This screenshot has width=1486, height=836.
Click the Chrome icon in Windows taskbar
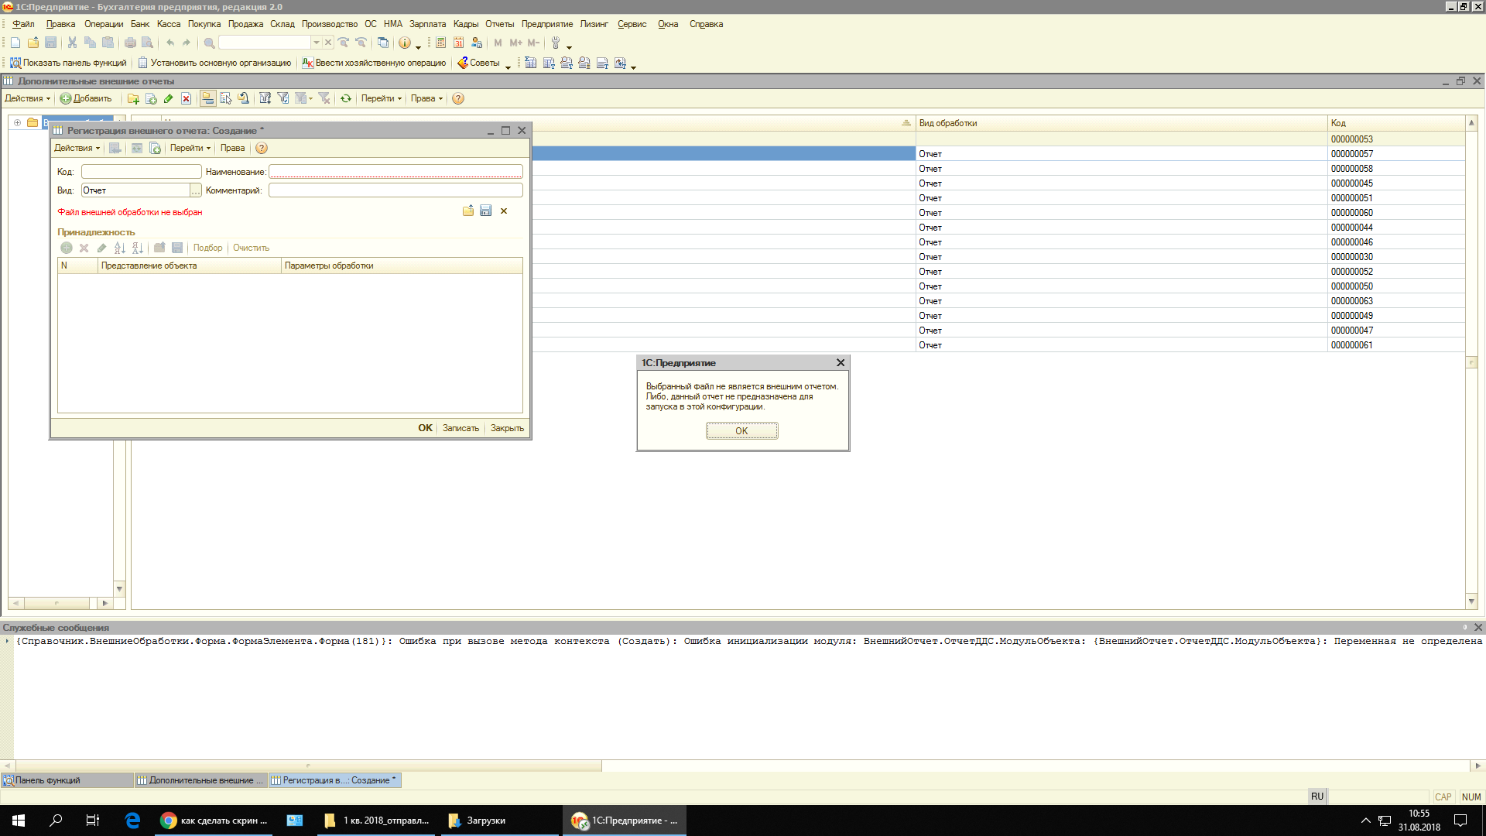click(x=168, y=821)
